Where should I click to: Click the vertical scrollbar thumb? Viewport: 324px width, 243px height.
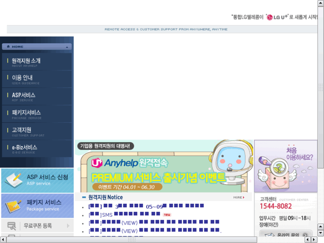click(320, 87)
